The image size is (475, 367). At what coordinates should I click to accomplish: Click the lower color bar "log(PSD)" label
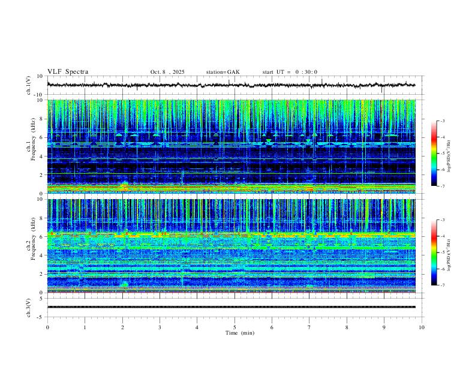(x=449, y=255)
